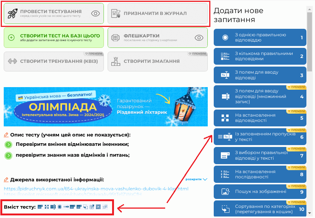Click the journal icon beside Призначити в журнал

(x=116, y=13)
